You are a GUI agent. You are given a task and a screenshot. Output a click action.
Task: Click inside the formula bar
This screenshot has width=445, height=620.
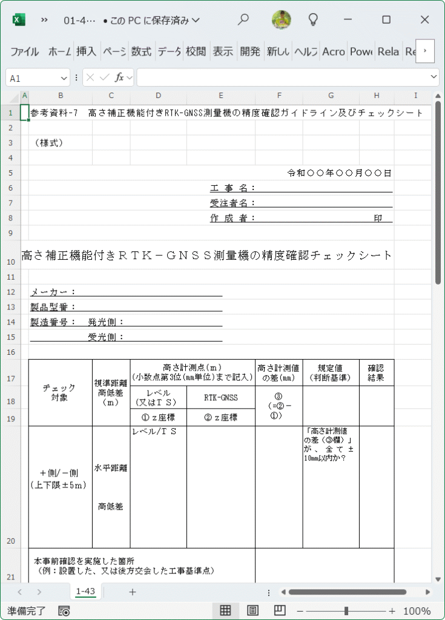click(282, 77)
